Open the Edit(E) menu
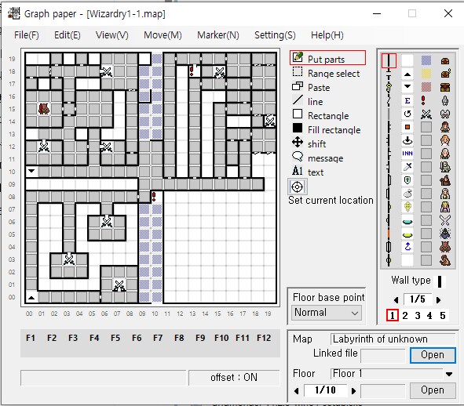 point(68,35)
